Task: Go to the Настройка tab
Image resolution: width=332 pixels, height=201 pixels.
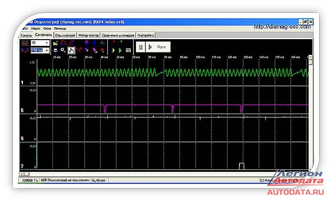Action: pos(145,35)
